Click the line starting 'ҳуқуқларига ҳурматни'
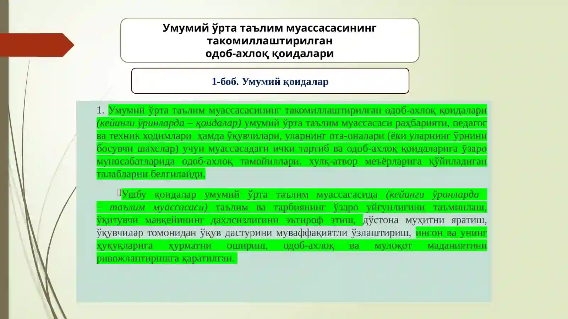The image size is (568, 319). coord(292,246)
